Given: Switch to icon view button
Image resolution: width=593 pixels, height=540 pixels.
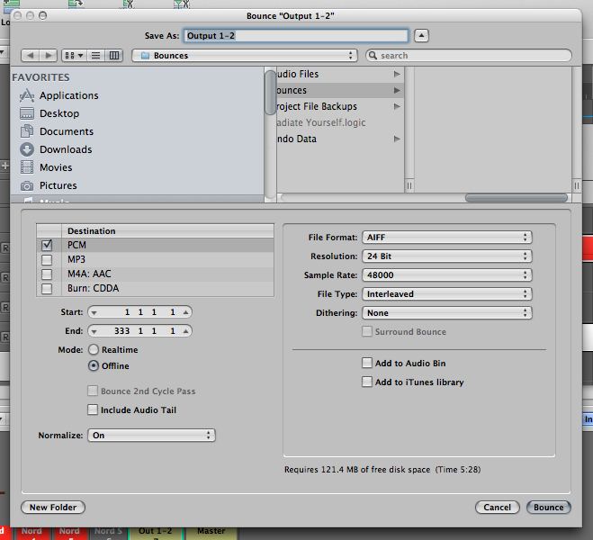Looking at the screenshot, I should 74,56.
